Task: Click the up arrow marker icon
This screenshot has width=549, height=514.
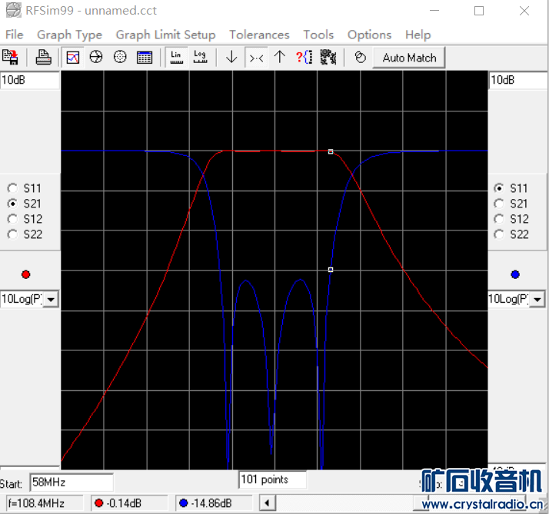Action: [280, 57]
